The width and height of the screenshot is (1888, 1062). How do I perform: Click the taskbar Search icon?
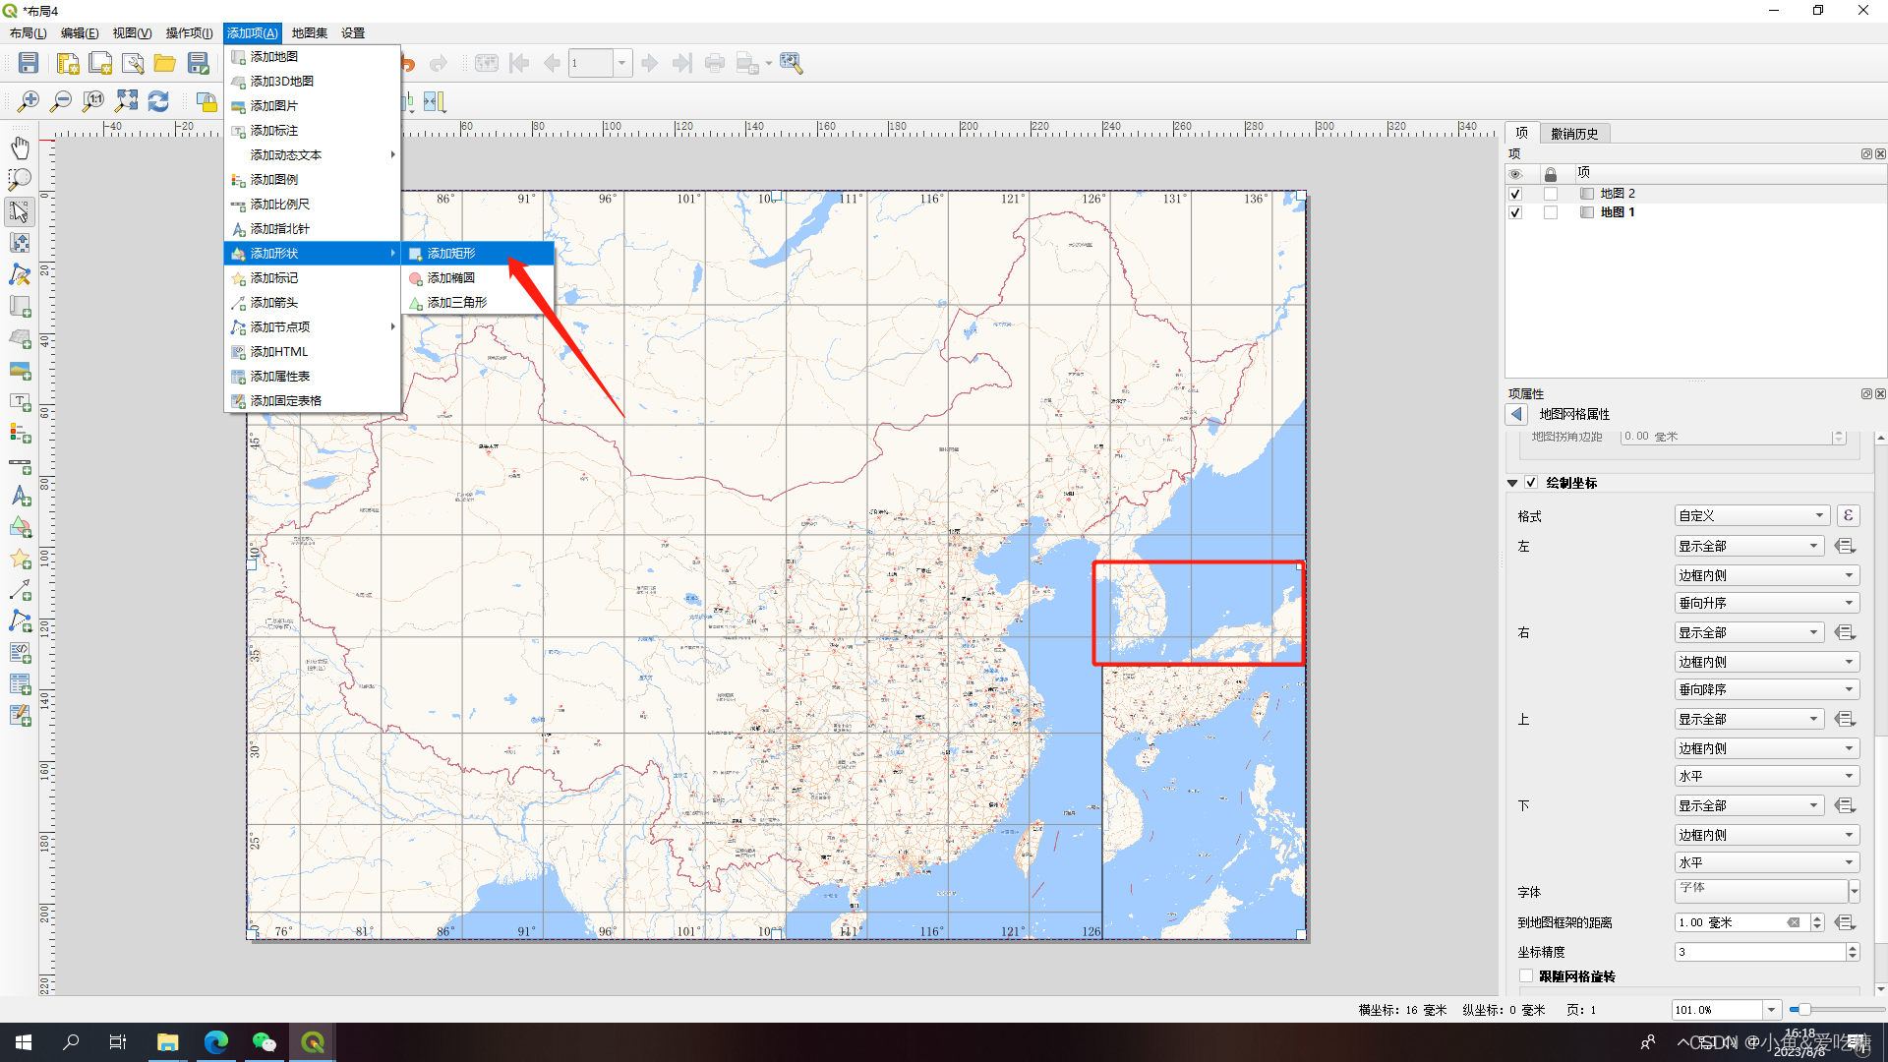click(x=71, y=1042)
